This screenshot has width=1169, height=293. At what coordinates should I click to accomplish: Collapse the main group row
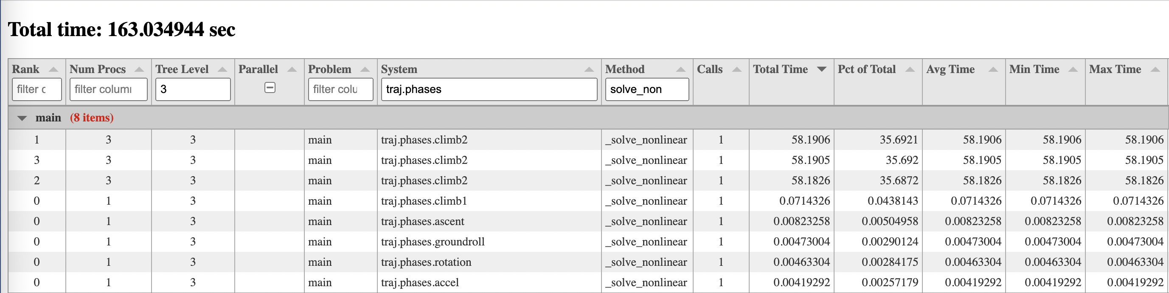pos(22,118)
